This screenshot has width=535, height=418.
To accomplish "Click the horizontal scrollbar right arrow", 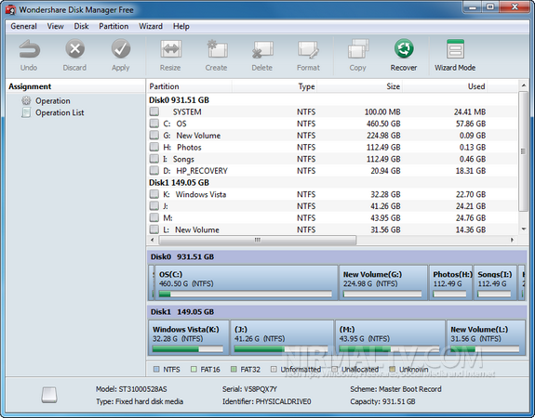I will [512, 240].
